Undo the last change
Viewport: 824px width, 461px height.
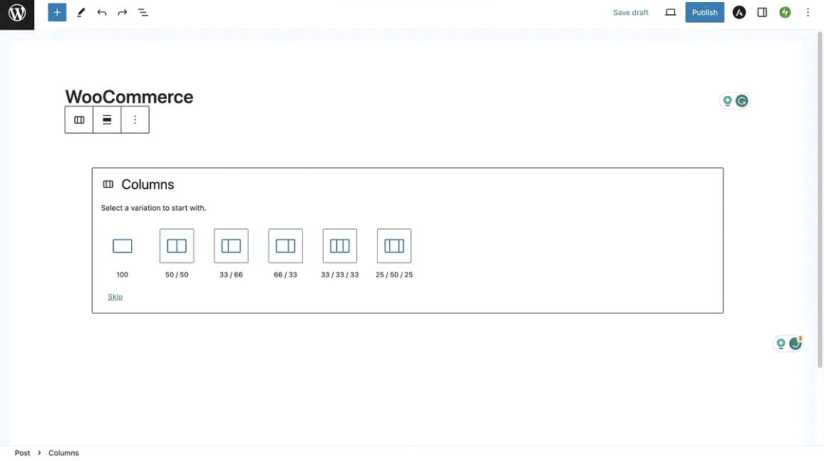pos(102,13)
